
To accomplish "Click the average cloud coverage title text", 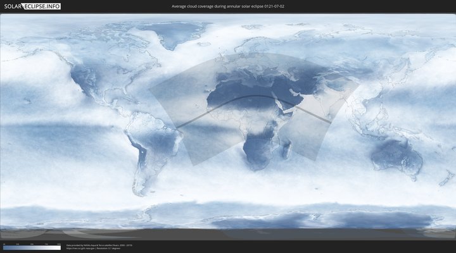I will pos(227,6).
